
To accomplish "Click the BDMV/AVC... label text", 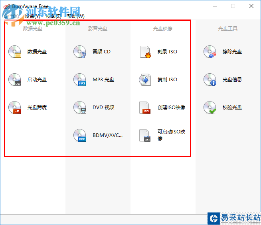I will (x=107, y=135).
